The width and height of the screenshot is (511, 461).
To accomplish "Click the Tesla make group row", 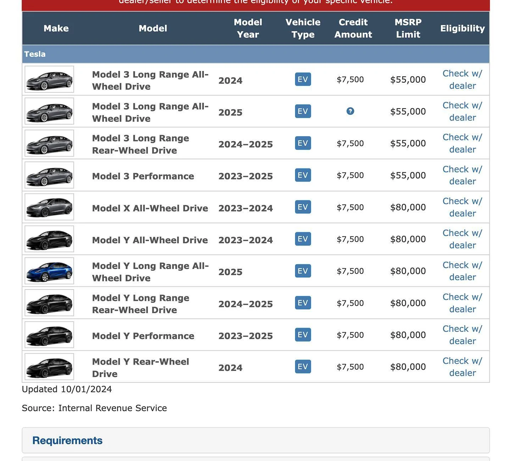I will point(256,54).
